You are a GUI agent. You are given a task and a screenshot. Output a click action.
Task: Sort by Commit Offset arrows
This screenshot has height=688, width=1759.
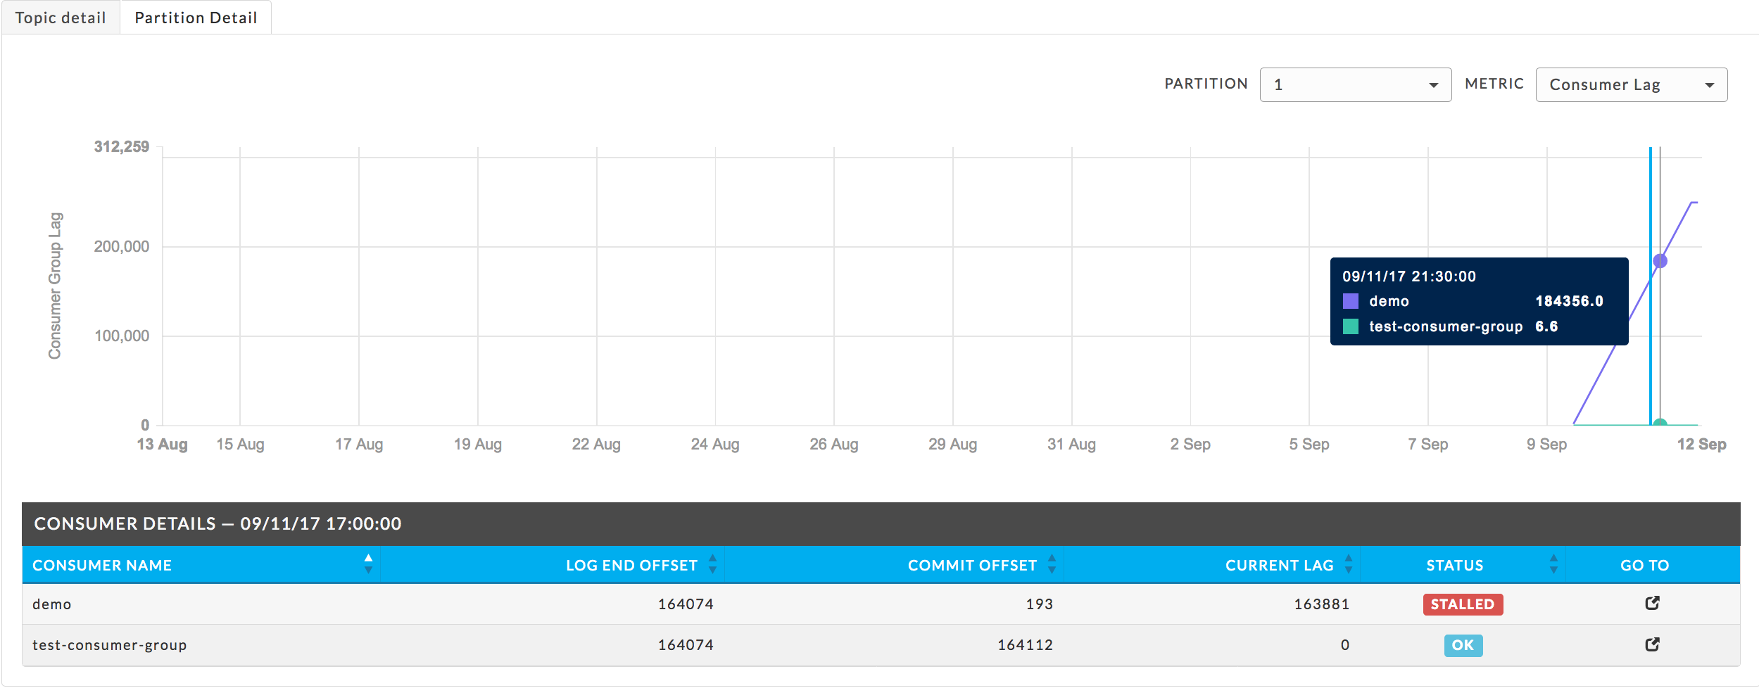pos(1052,564)
